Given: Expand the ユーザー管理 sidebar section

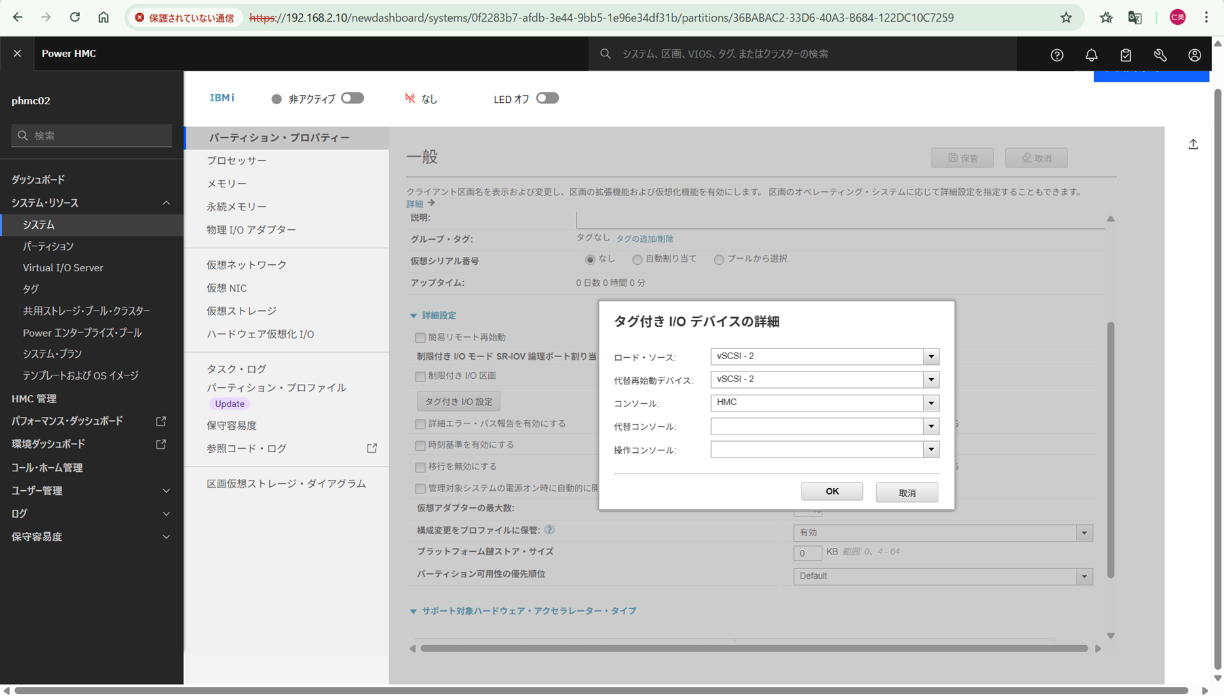Looking at the screenshot, I should click(x=166, y=491).
